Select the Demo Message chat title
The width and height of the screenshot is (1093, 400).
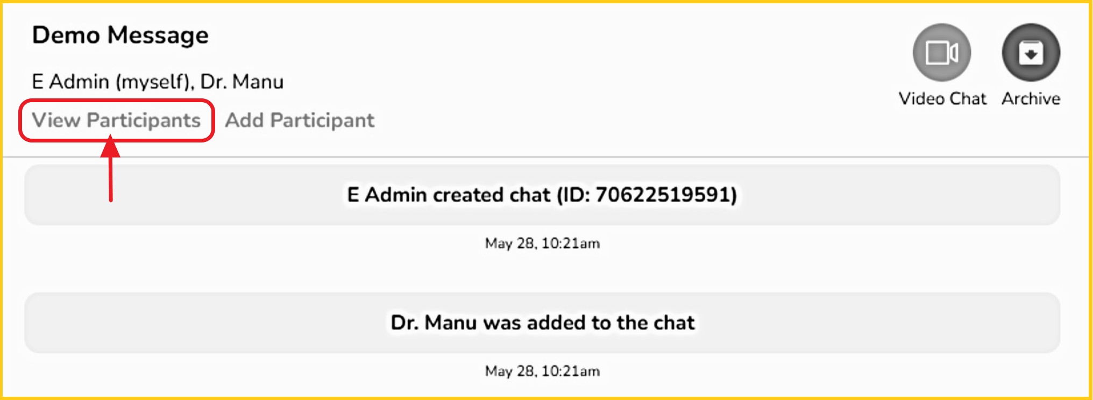(120, 35)
